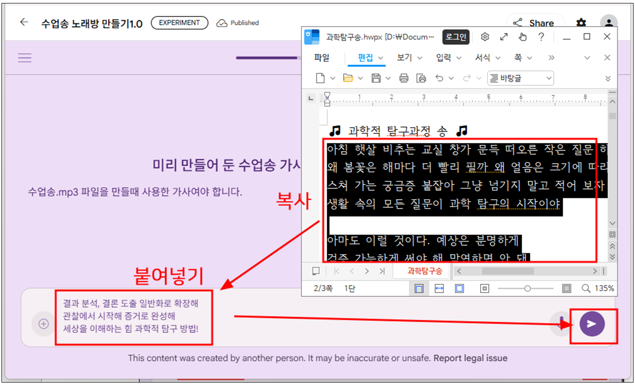Click the Open folder icon
Image resolution: width=635 pixels, height=385 pixels.
tap(348, 78)
